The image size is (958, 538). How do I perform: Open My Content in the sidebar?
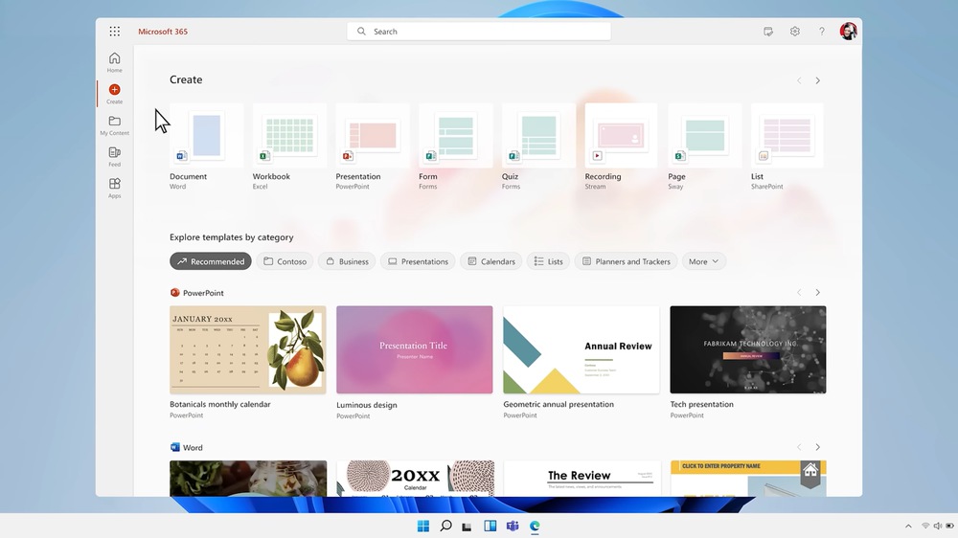[114, 125]
